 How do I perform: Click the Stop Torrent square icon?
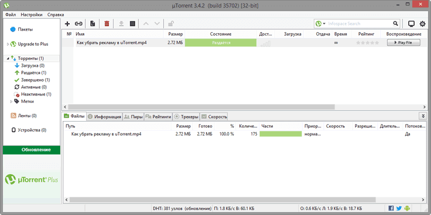(133, 24)
